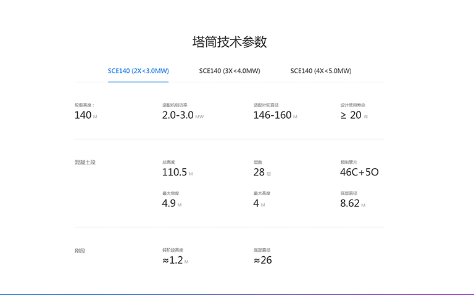Click the hub height 140 M value

(x=83, y=115)
